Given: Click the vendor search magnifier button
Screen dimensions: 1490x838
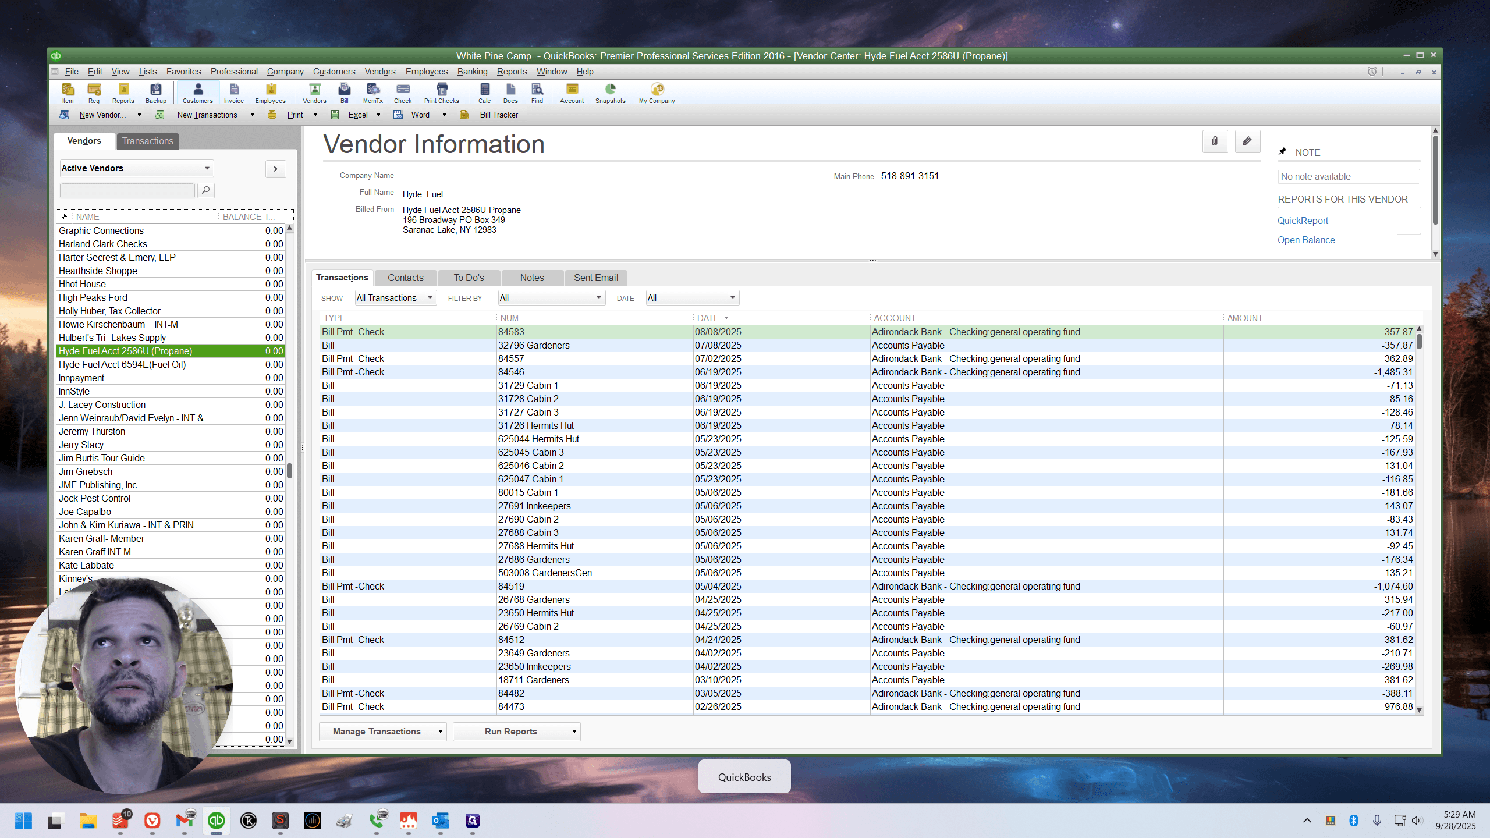Looking at the screenshot, I should click(205, 190).
